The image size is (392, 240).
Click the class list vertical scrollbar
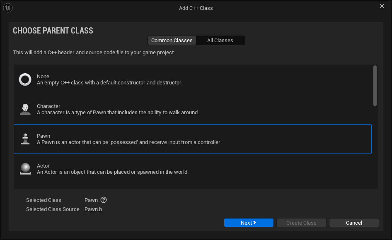[x=375, y=86]
